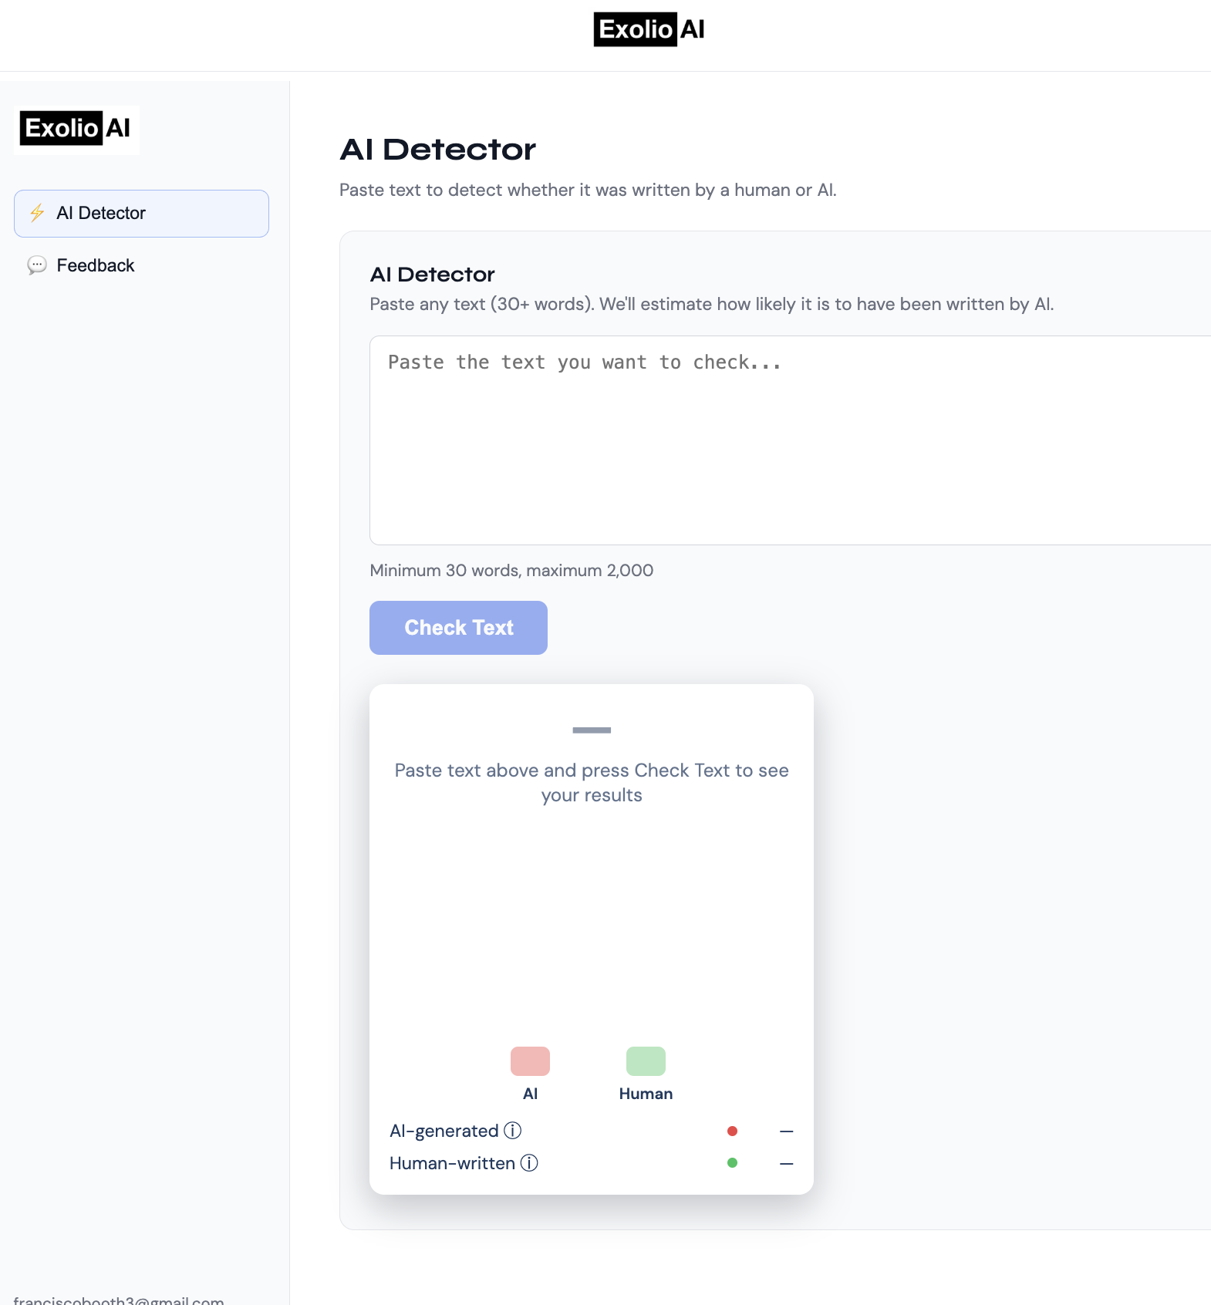Click the green dot in the Human-written row
Screen dimensions: 1211x1305
(732, 1163)
